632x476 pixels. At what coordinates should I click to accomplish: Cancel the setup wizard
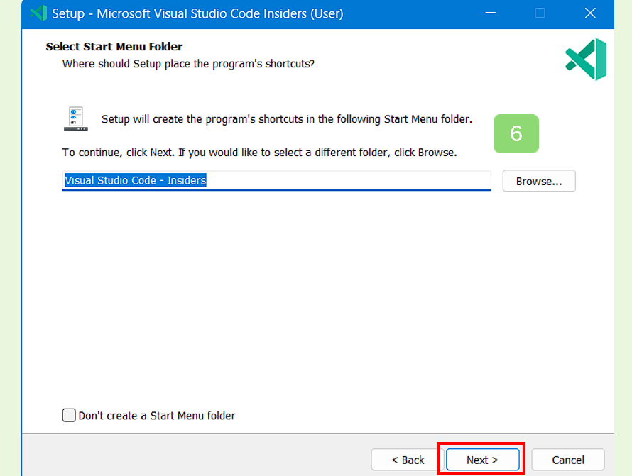[x=568, y=460]
